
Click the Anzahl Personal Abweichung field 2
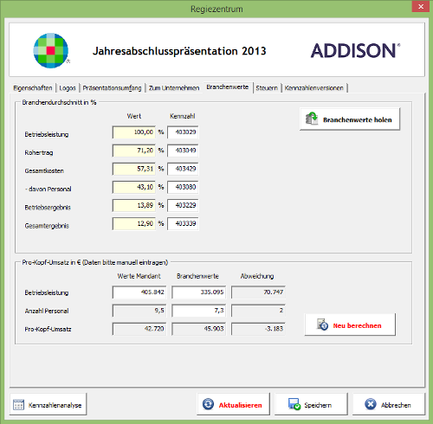(x=258, y=311)
